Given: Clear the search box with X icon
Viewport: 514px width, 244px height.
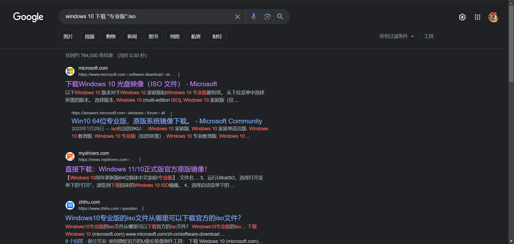Looking at the screenshot, I should (x=237, y=17).
